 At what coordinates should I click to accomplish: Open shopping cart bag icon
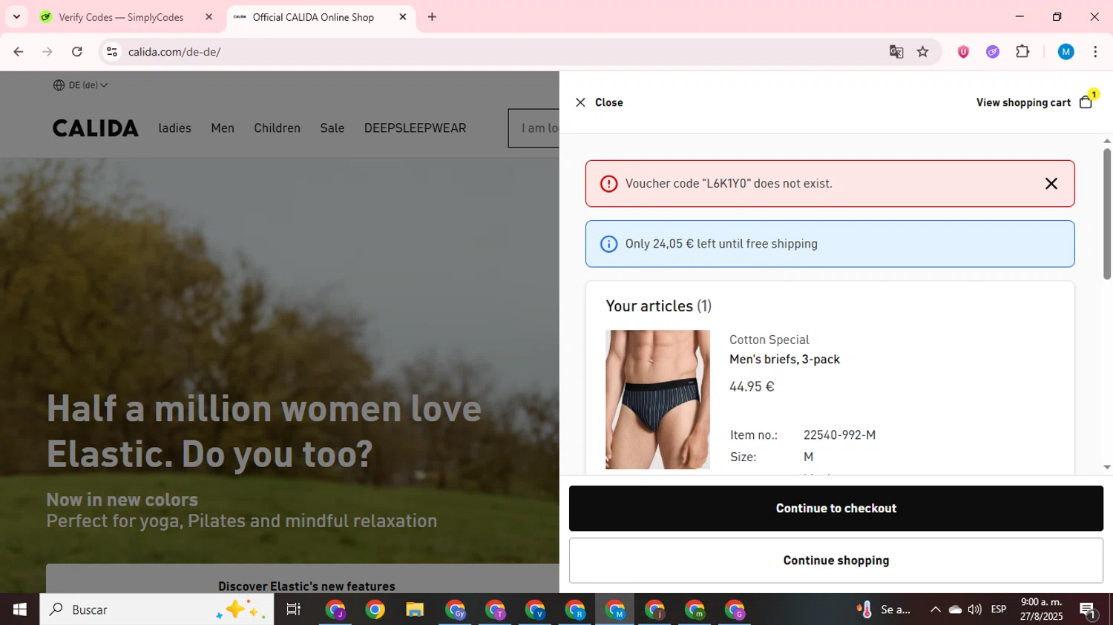pos(1086,102)
